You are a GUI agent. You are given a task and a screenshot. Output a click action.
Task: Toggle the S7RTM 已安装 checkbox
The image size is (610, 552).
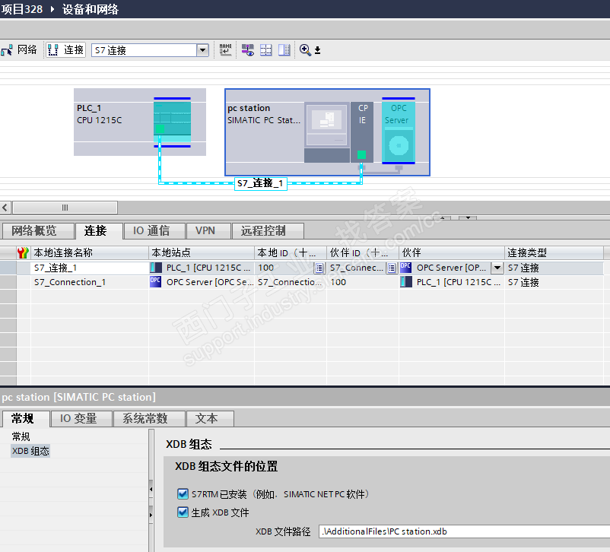183,494
